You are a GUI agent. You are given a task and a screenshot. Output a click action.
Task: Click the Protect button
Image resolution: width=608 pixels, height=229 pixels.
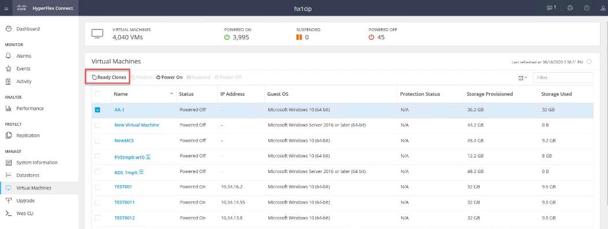click(x=142, y=77)
